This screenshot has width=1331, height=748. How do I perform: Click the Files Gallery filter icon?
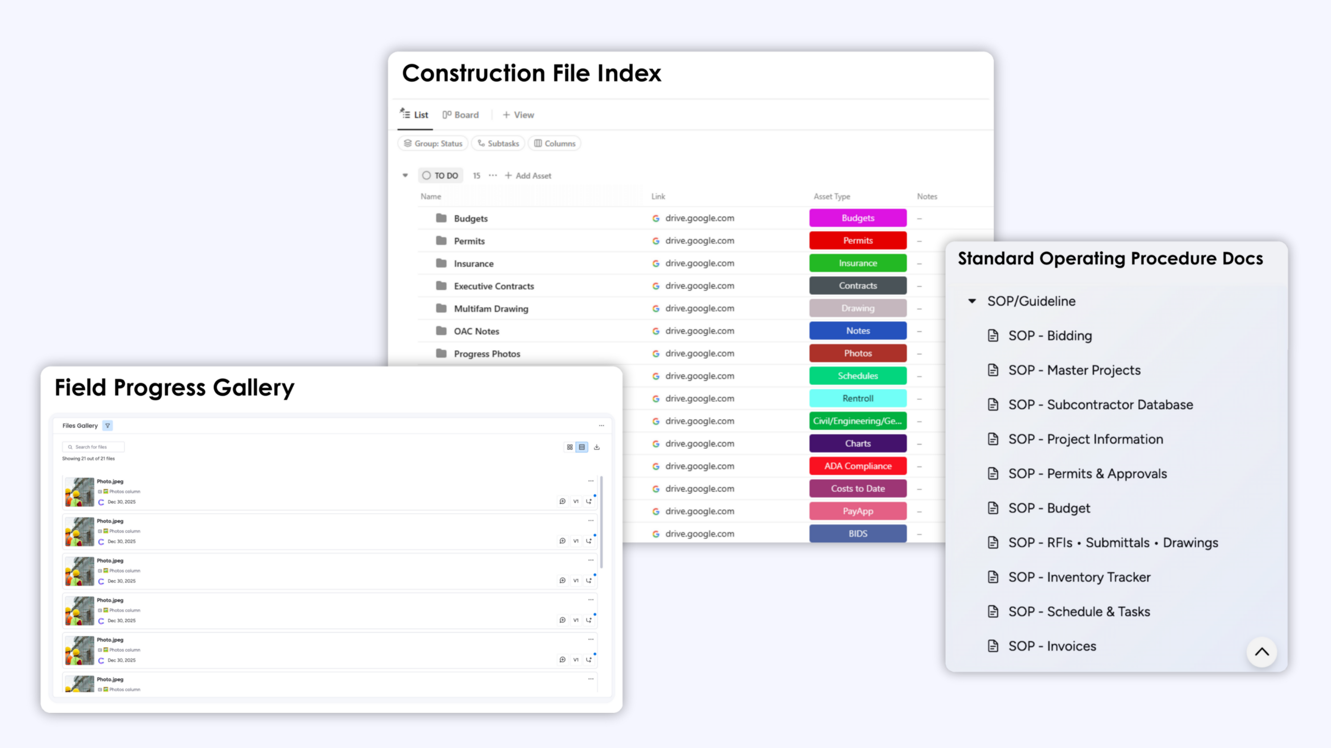(x=108, y=426)
